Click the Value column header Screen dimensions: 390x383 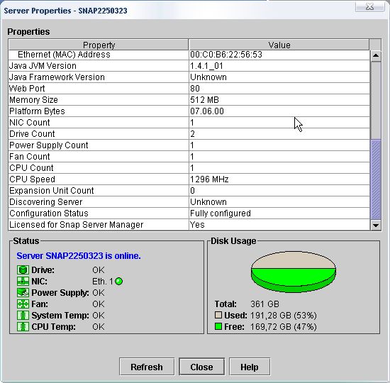pos(279,45)
